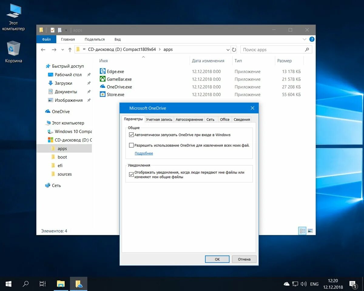This screenshot has height=291, width=364.
Task: Enable fetching all my files via OneDrive
Action: [131, 145]
